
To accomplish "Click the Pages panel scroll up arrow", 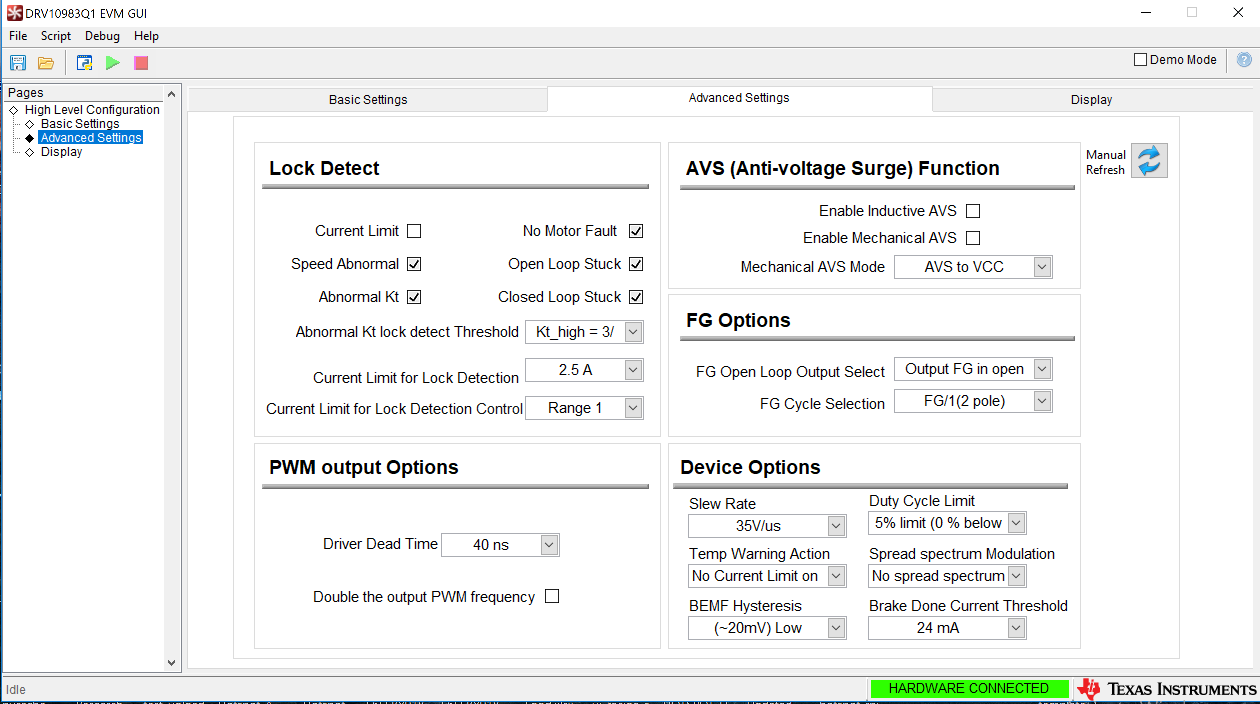I will click(171, 93).
